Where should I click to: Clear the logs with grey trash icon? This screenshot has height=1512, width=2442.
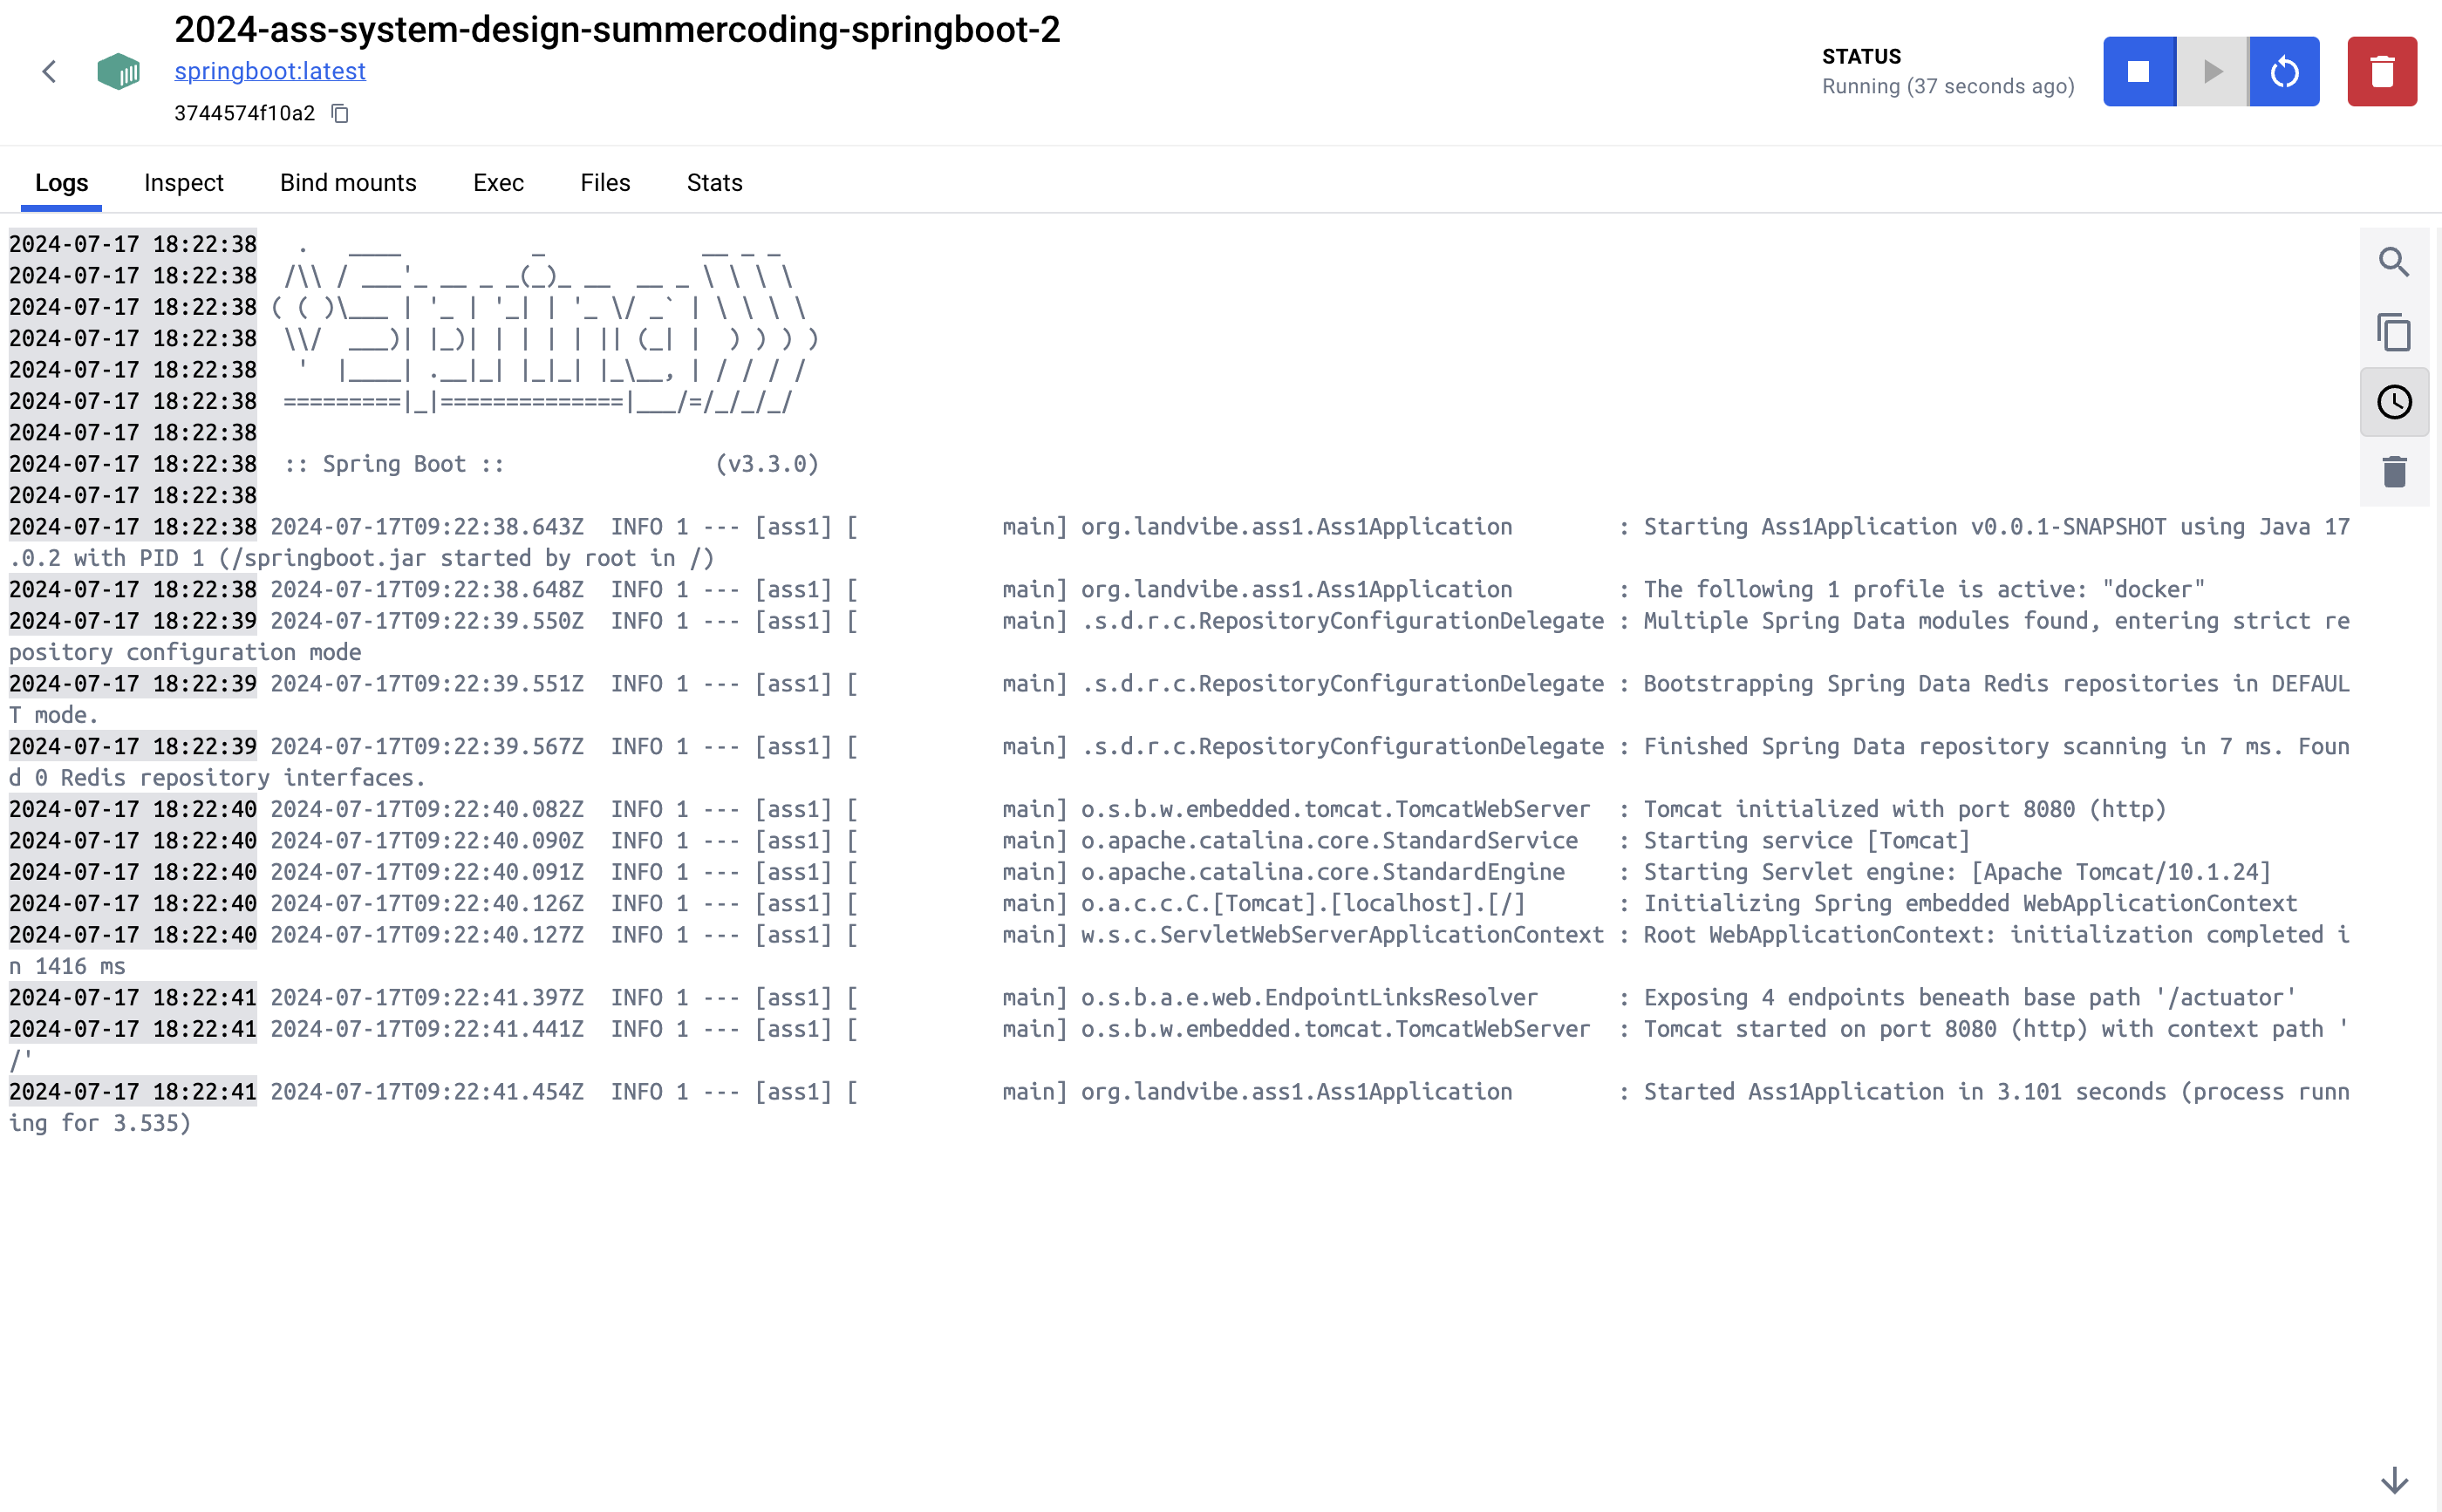pos(2393,472)
